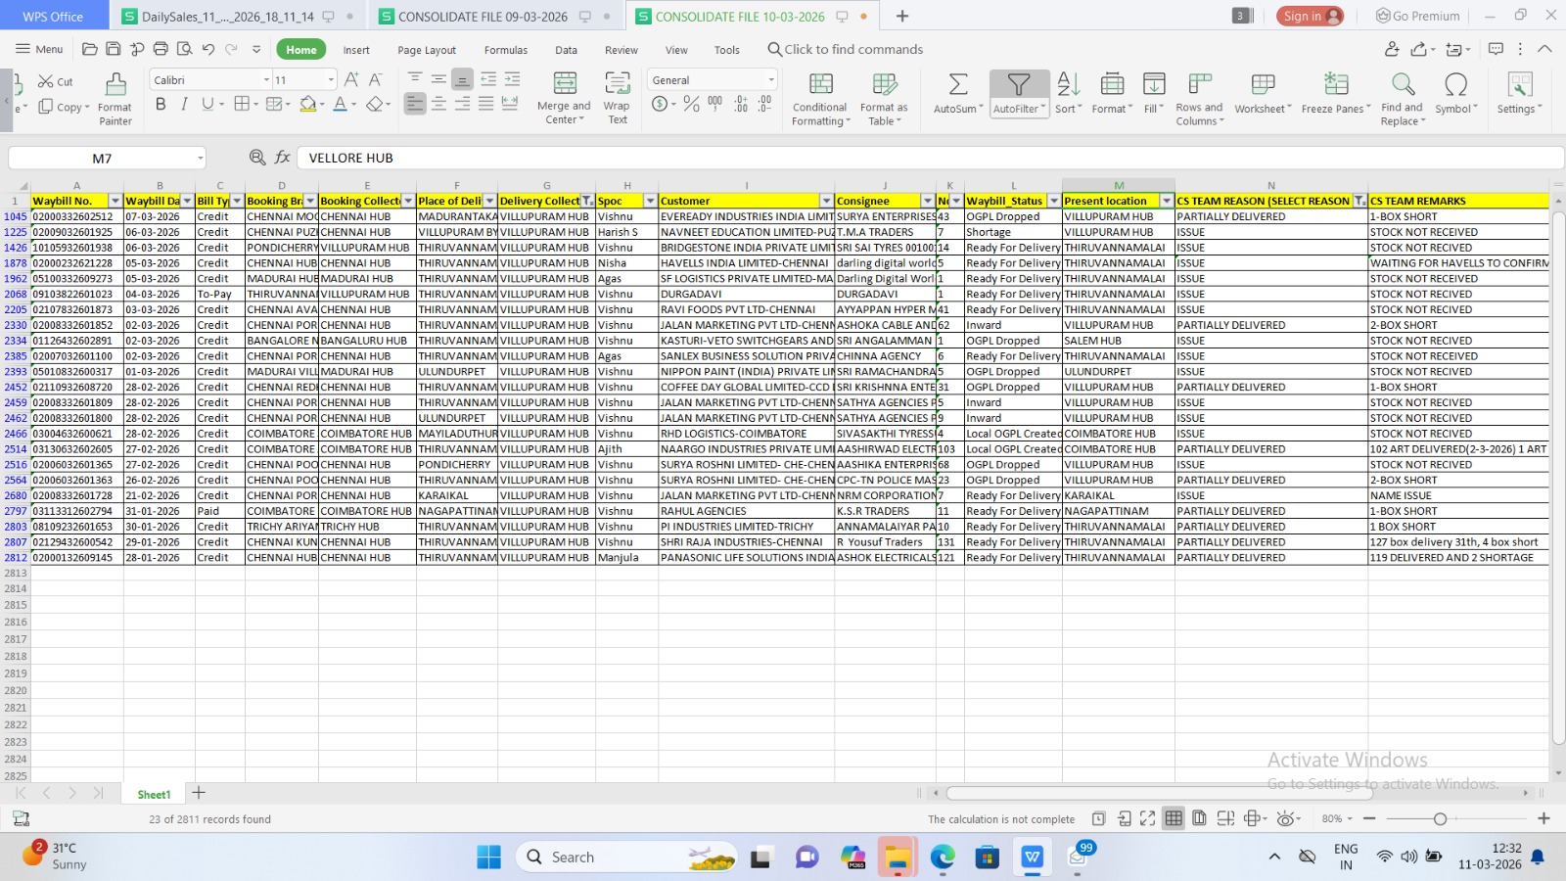The image size is (1566, 881).
Task: Open the Conditional Formatting tool
Action: pos(820,85)
